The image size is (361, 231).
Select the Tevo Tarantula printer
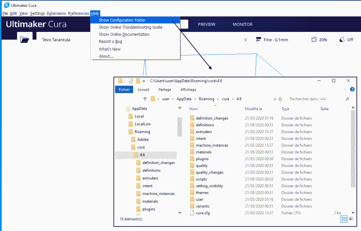click(x=56, y=40)
